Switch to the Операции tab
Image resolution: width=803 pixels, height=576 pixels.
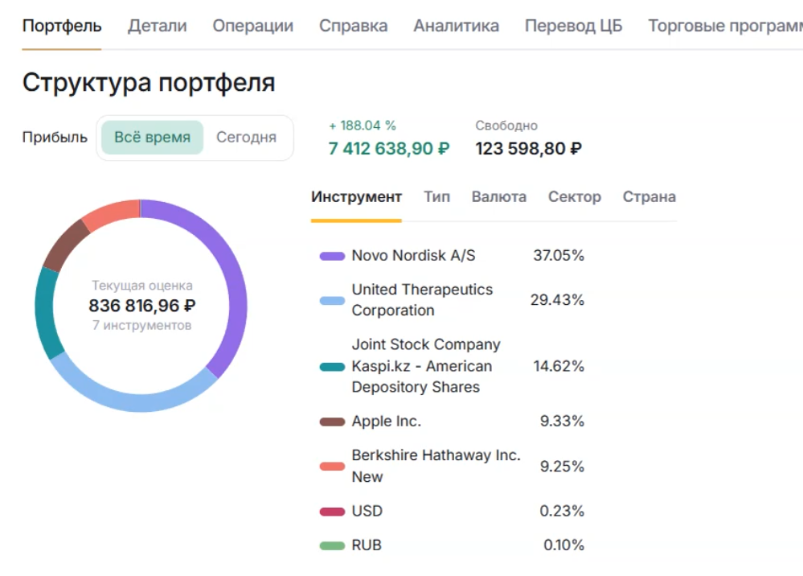tap(252, 26)
